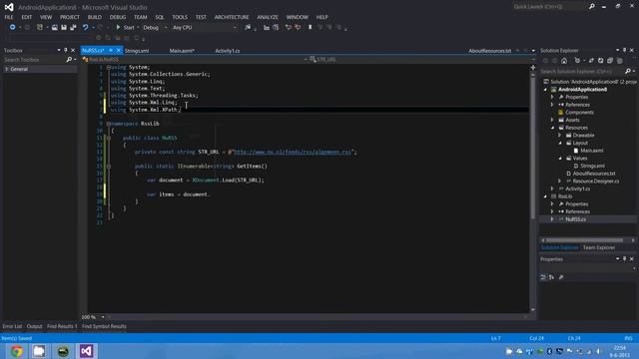Open File Explorer from the taskbar
The width and height of the screenshot is (639, 359).
coord(39,351)
